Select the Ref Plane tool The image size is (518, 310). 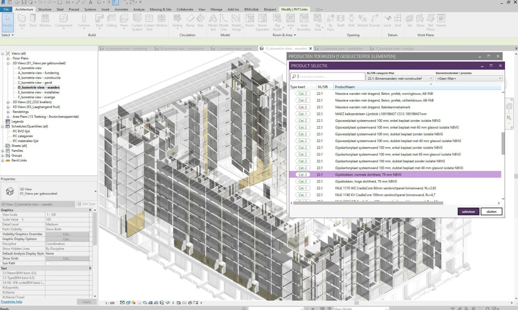[431, 22]
